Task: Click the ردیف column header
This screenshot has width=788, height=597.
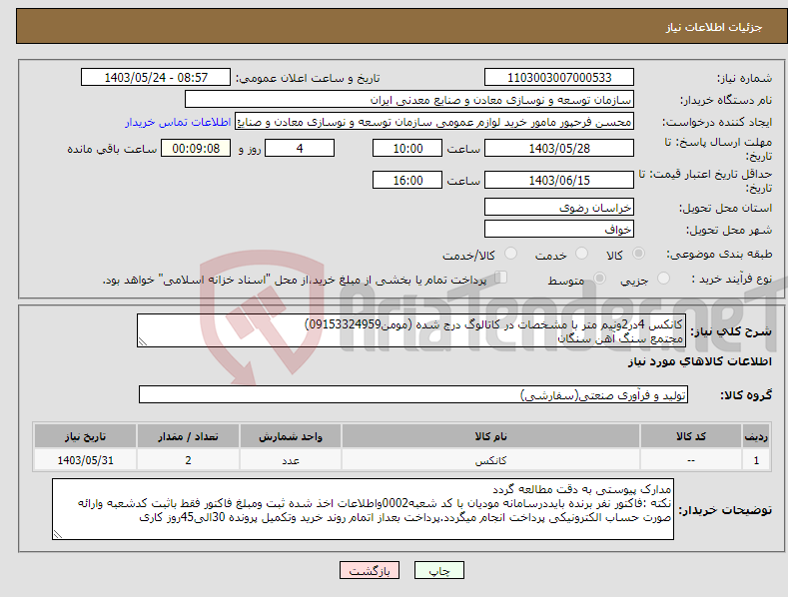Action: point(756,436)
